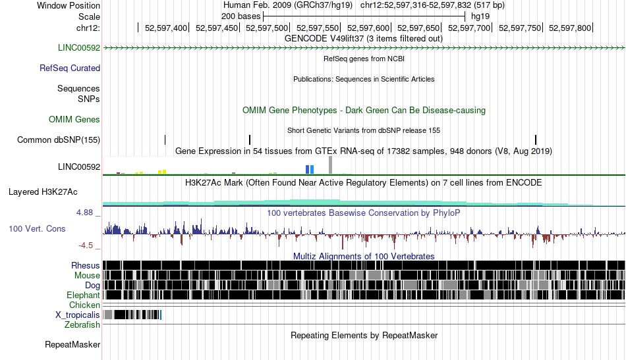The image size is (626, 360).
Task: Click the -4.5 PhyloP lower limit value
Action: [x=86, y=245]
